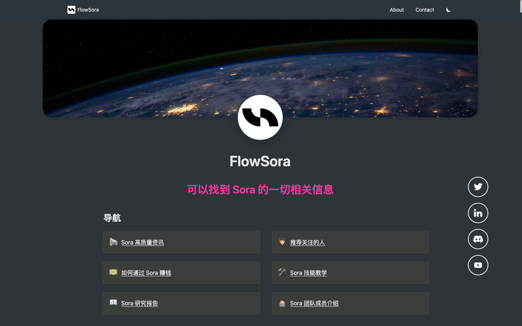This screenshot has width=522, height=326.
Task: Click the money icon beside 如何通过 Sora 赚钱
Action: point(113,272)
